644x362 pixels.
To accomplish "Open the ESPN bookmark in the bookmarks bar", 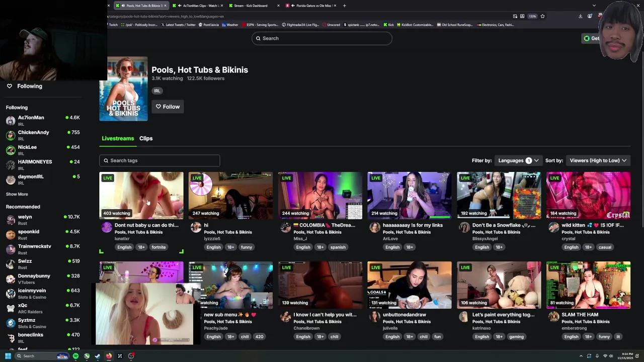I will click(260, 25).
